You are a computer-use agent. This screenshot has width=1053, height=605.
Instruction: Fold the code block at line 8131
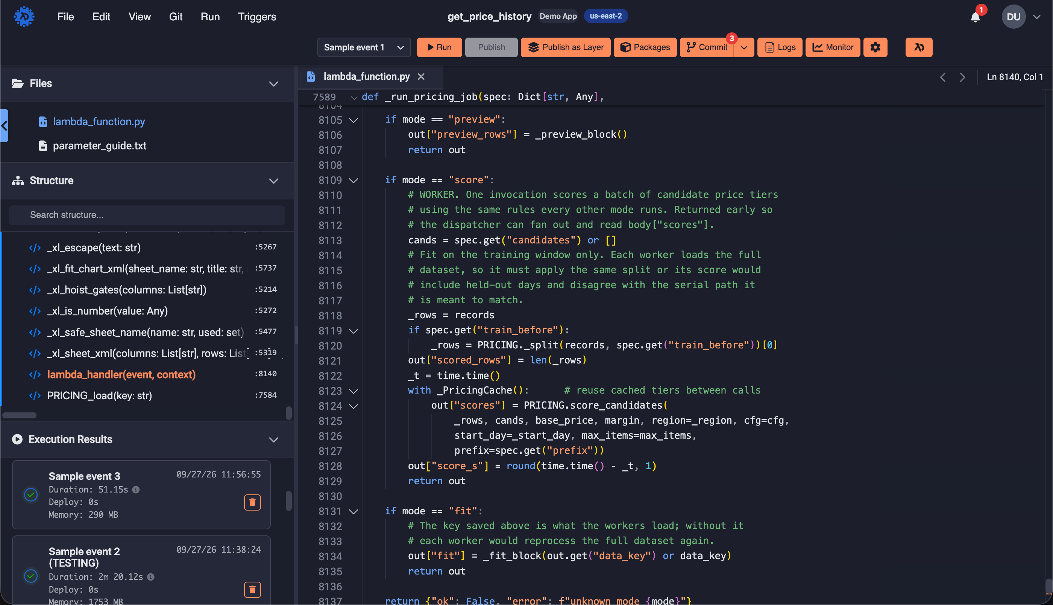(x=354, y=512)
